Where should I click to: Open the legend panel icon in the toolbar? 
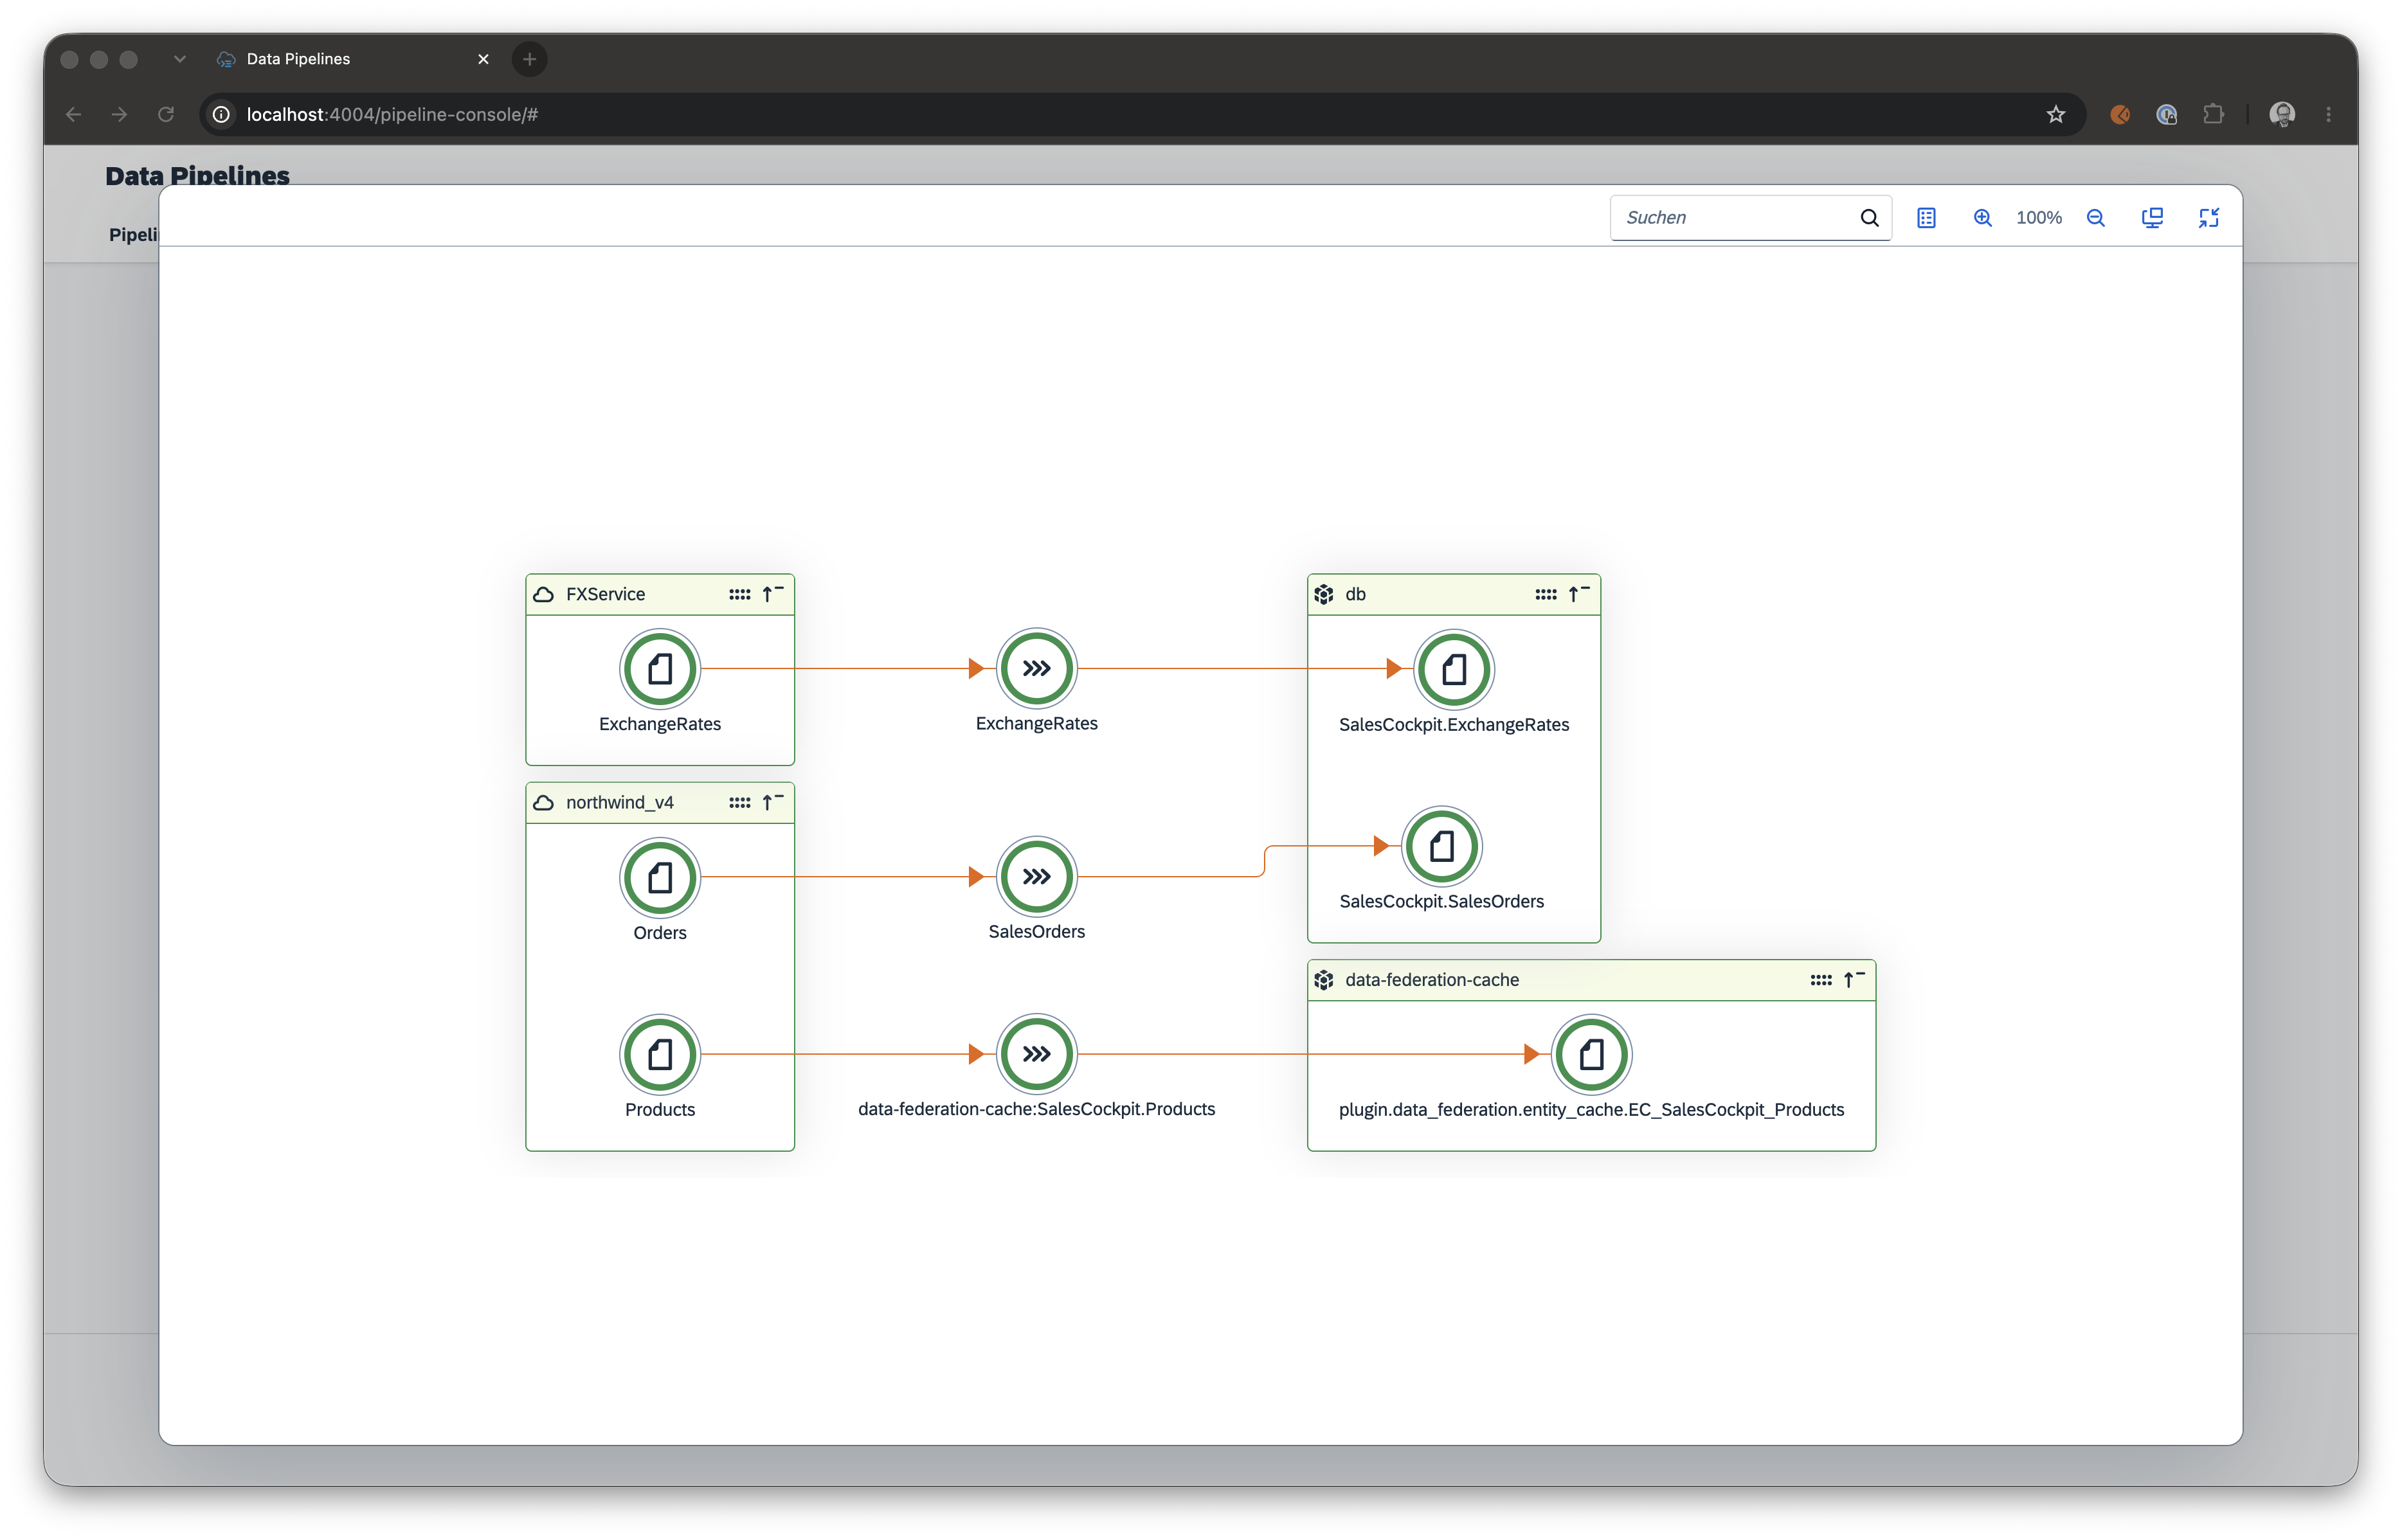(x=1926, y=218)
